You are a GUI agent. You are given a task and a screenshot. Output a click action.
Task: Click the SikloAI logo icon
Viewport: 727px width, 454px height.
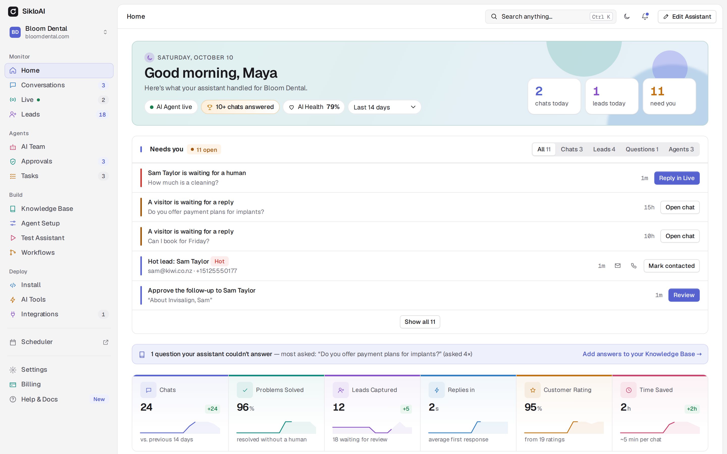[13, 11]
